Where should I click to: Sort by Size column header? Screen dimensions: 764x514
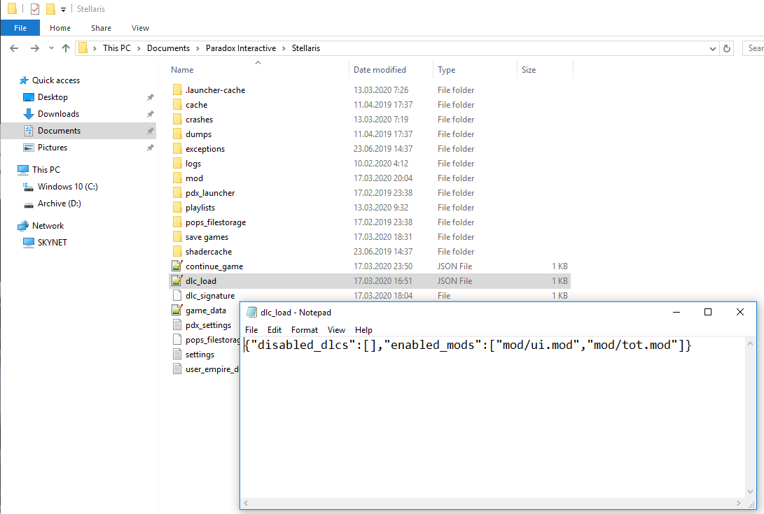coord(529,70)
